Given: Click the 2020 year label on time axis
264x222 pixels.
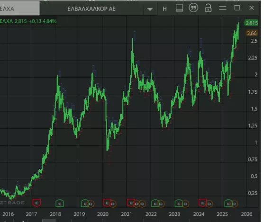Looking at the screenshot, I should [103, 214].
